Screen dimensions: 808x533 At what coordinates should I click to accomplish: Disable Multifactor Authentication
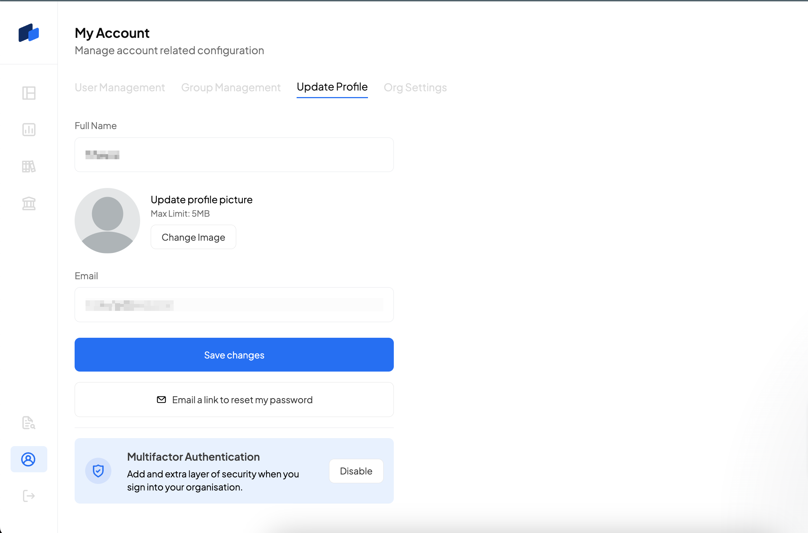tap(356, 471)
